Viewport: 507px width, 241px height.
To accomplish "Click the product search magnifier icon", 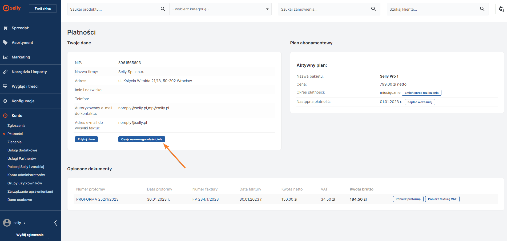I will click(163, 9).
